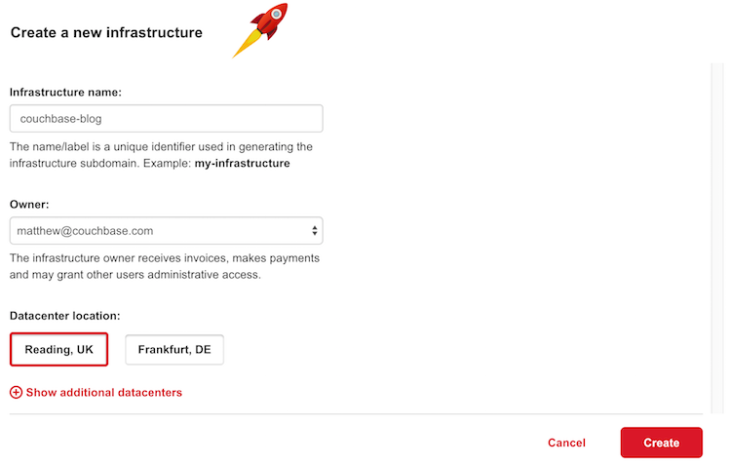Click the vertical scrollbar on the right
The image size is (731, 464).
tap(718, 234)
